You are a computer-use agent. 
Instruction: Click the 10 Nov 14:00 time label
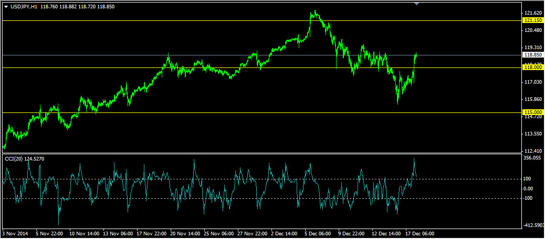pos(85,233)
